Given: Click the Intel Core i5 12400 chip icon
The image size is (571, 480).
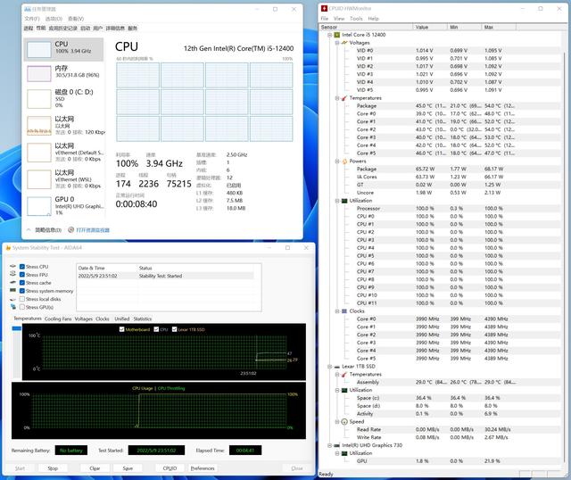Looking at the screenshot, I should pos(337,35).
